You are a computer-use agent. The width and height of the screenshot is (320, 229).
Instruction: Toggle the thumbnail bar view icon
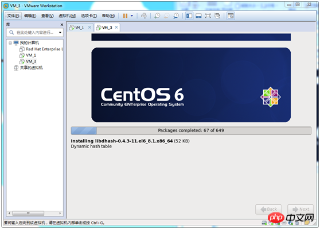click(198, 15)
